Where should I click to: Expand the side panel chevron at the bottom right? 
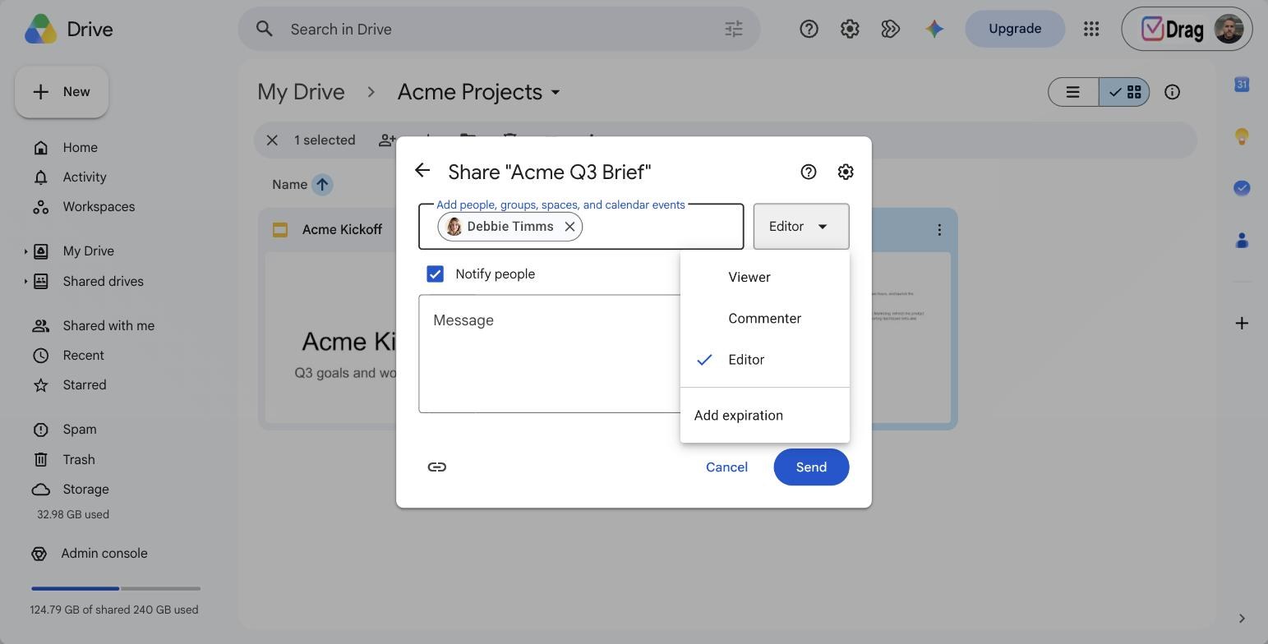point(1242,619)
